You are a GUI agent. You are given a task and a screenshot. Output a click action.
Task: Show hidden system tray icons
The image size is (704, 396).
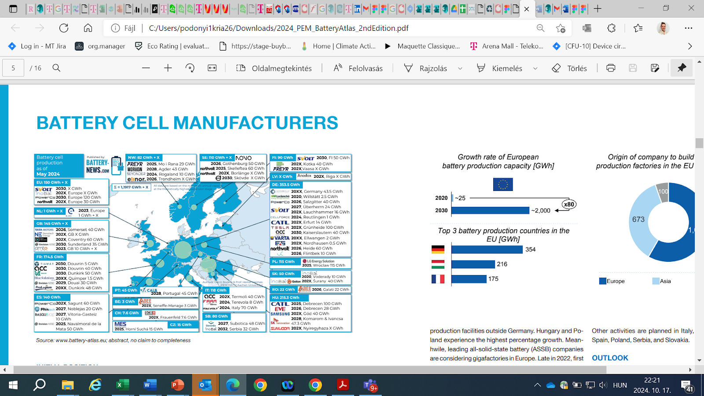[x=537, y=385]
